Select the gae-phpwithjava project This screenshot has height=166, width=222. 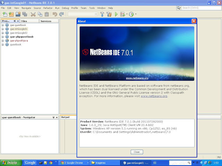19,41
